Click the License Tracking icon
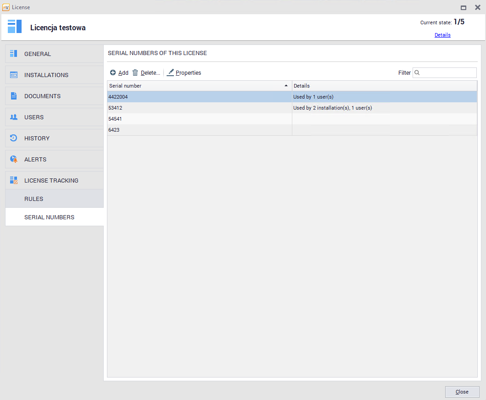Image resolution: width=486 pixels, height=400 pixels. pyautogui.click(x=14, y=180)
